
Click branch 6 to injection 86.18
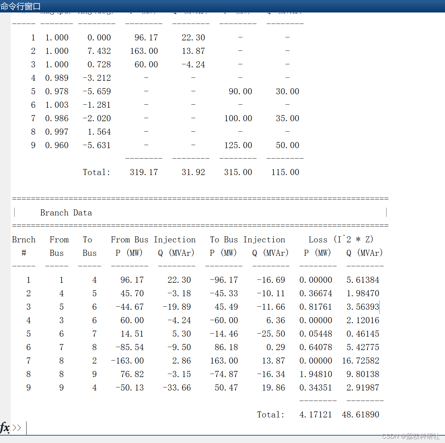[x=226, y=347]
